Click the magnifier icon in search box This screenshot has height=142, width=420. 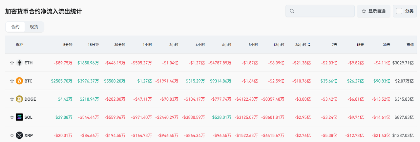[x=292, y=11]
